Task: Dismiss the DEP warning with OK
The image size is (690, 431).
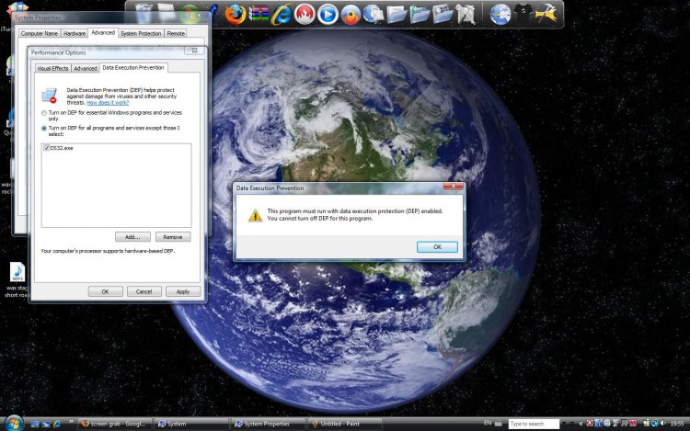Action: point(437,246)
